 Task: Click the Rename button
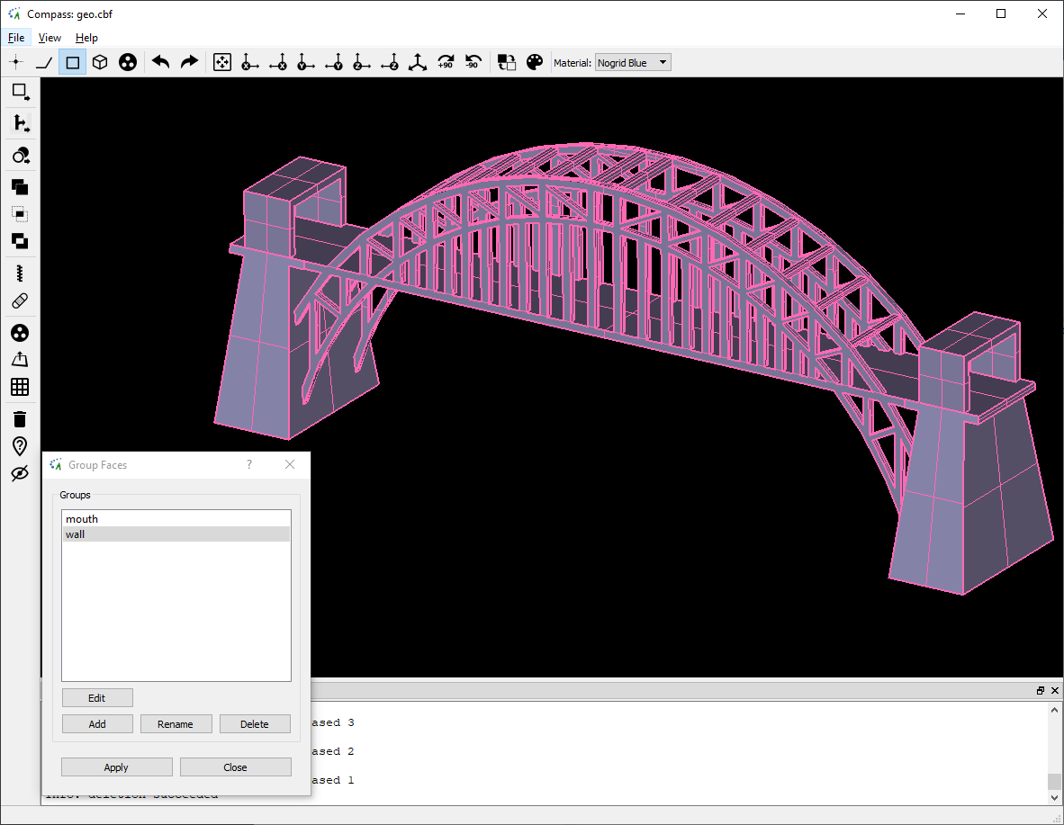(x=176, y=724)
